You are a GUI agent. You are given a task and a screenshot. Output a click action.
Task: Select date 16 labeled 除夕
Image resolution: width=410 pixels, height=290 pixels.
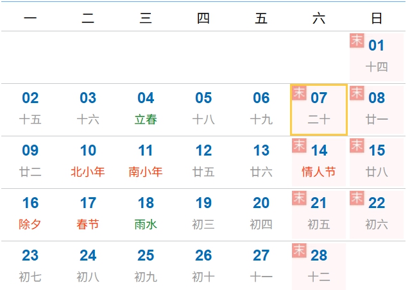(x=30, y=214)
